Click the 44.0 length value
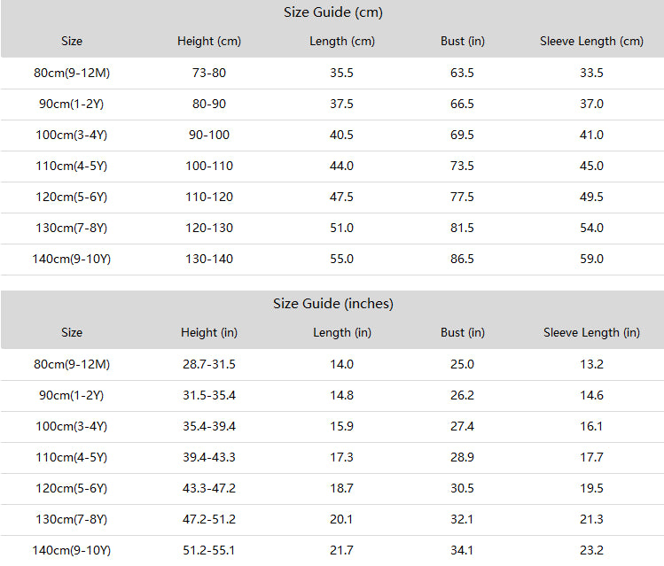This screenshot has height=566, width=664. tap(341, 166)
